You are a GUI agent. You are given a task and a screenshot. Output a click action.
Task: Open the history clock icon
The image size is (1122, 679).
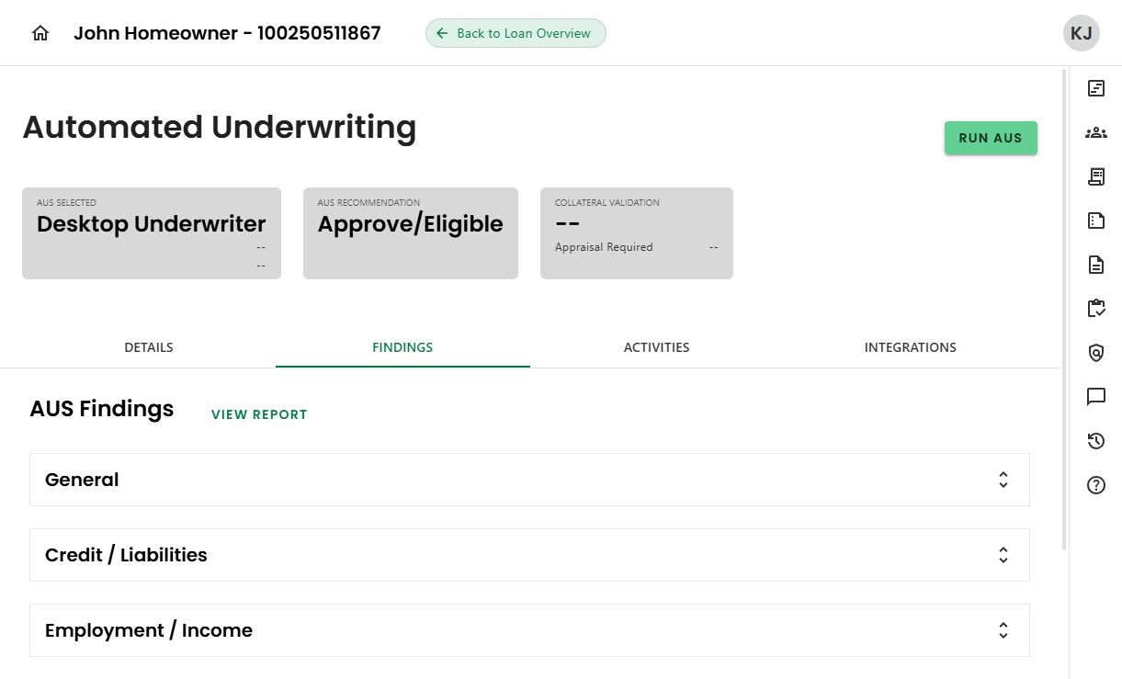click(1095, 441)
